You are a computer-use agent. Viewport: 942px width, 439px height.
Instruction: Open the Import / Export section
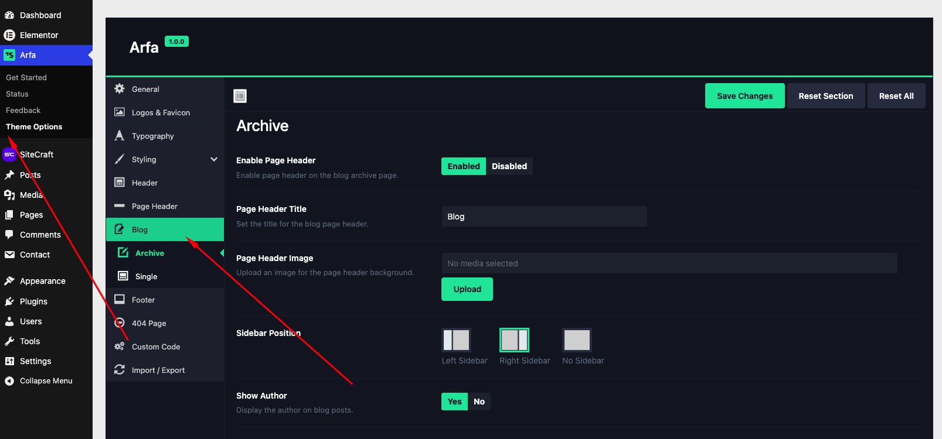(x=165, y=370)
